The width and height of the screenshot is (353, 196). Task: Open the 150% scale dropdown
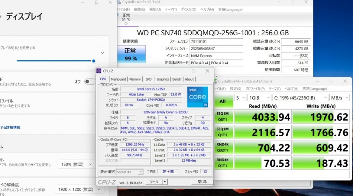76,165
